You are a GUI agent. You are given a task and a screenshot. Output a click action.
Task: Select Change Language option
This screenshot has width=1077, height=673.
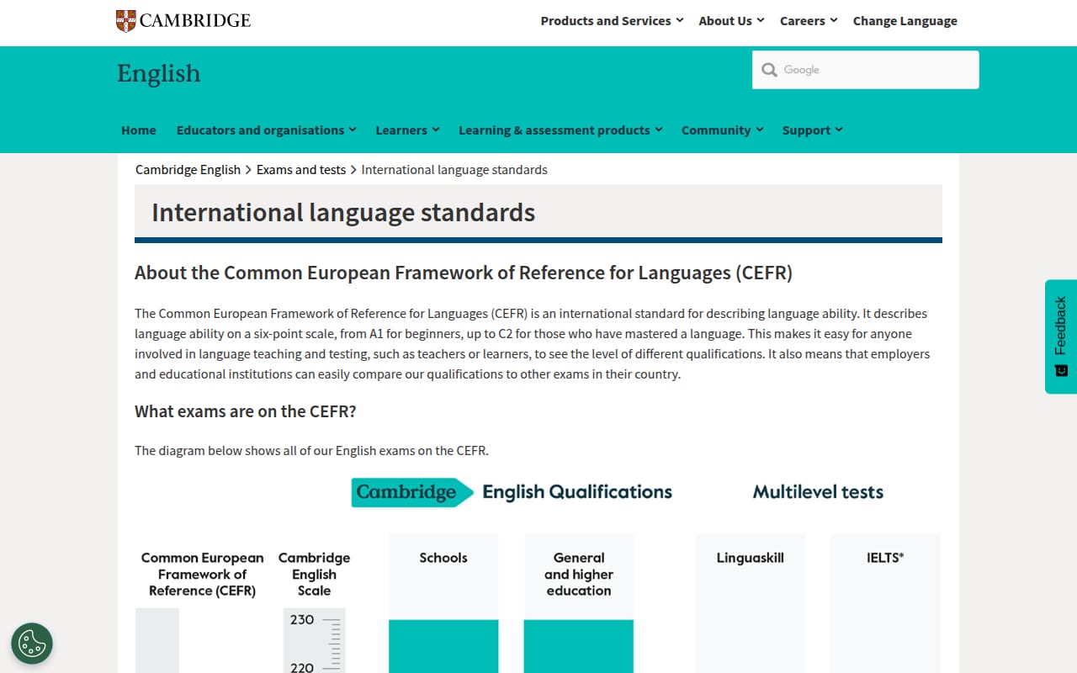pos(905,21)
